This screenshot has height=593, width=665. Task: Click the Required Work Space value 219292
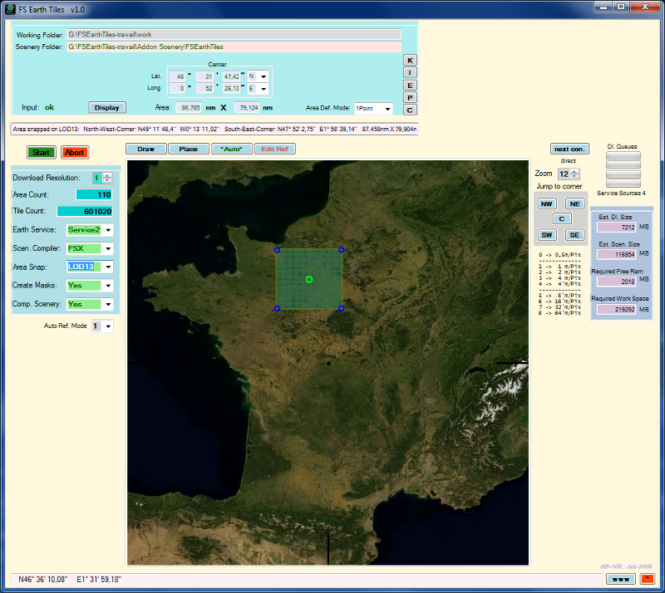pos(616,310)
